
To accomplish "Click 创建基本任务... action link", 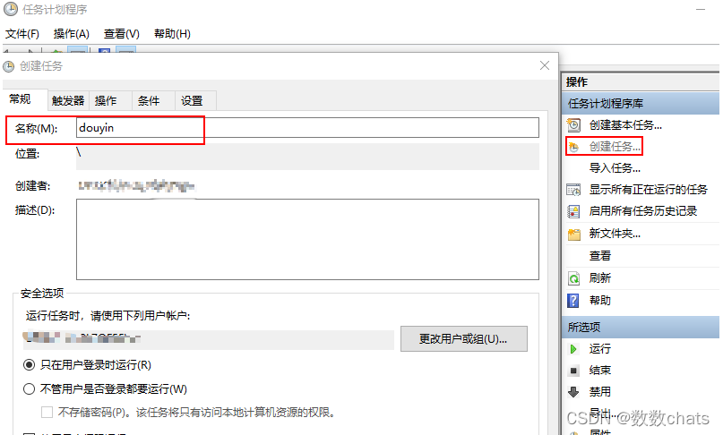I will pyautogui.click(x=625, y=125).
